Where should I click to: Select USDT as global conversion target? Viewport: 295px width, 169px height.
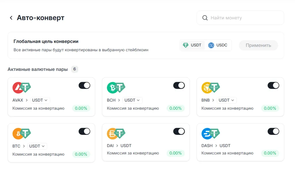pos(192,45)
